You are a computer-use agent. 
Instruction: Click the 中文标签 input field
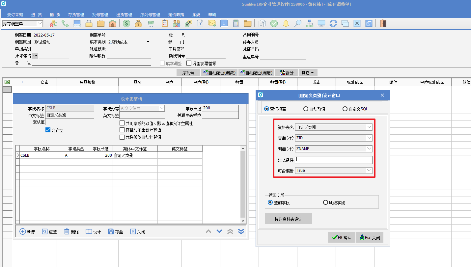click(69, 115)
